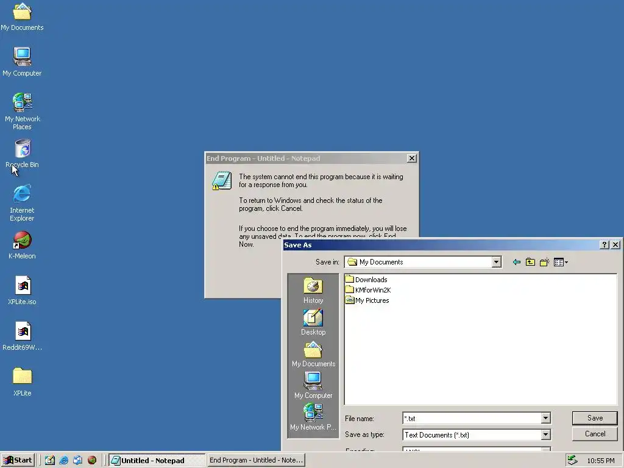Click the back arrow in Save As toolbar

pos(517,262)
